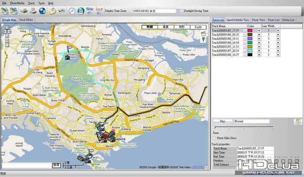Open Line Width dropdown for Track2008/01/05_17:57
The width and height of the screenshot is (304, 177).
click(278, 31)
